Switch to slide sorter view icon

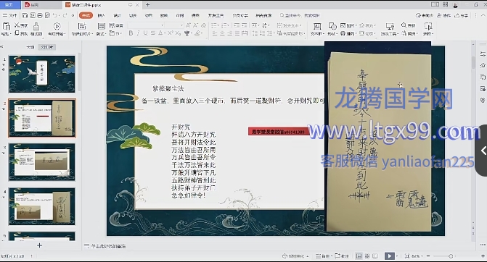(x=367, y=256)
